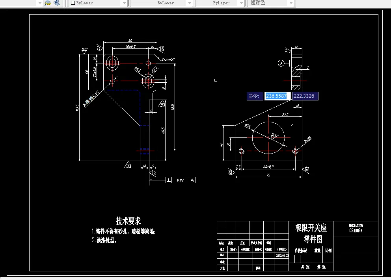Viewport: 391px width, 280px height.
Task: Click the white color swatch beside ByLayer
Action: 73,3
